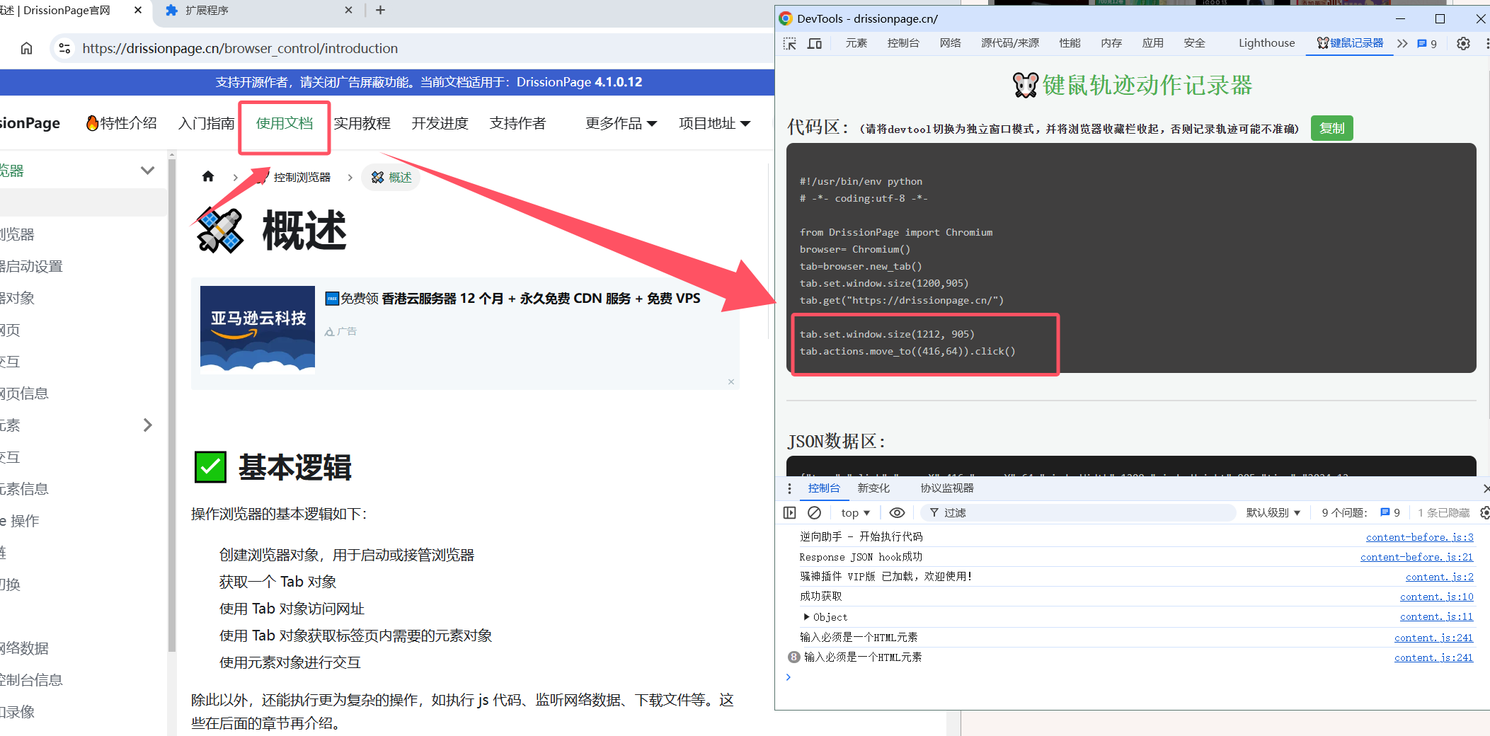
Task: Show more DevTools tabs chevron
Action: [x=1402, y=43]
